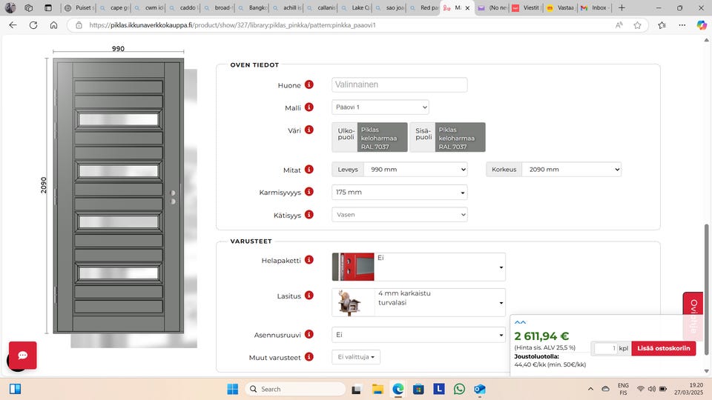Expand the price summary chevron
The height and width of the screenshot is (400, 712).
point(520,322)
